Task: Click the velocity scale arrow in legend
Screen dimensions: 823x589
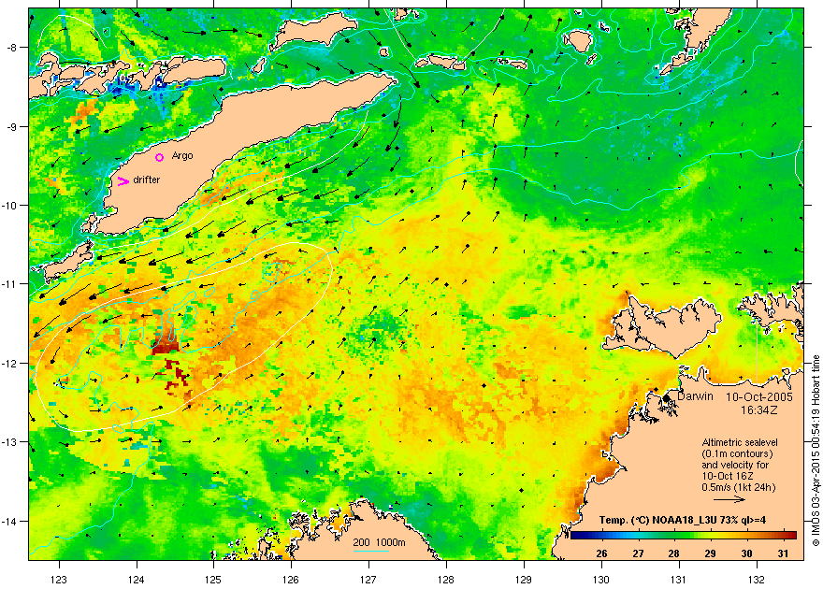Action: tap(729, 500)
